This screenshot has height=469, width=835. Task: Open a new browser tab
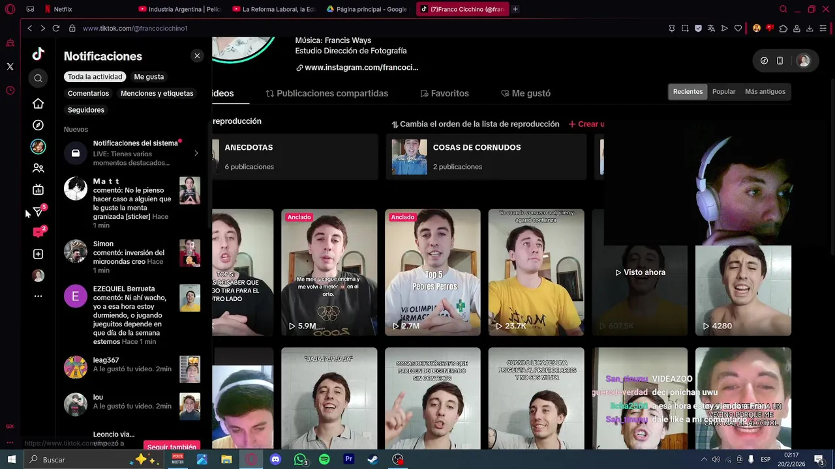[x=515, y=9]
